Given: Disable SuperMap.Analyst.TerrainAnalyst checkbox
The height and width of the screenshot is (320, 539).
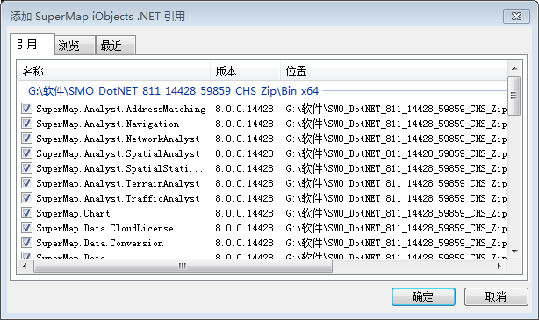Looking at the screenshot, I should 27,183.
